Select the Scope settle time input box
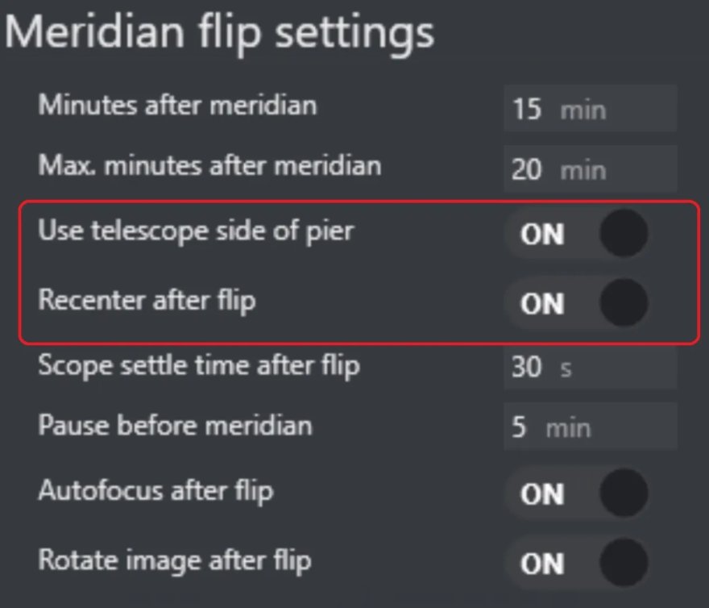The height and width of the screenshot is (608, 709). coord(590,368)
